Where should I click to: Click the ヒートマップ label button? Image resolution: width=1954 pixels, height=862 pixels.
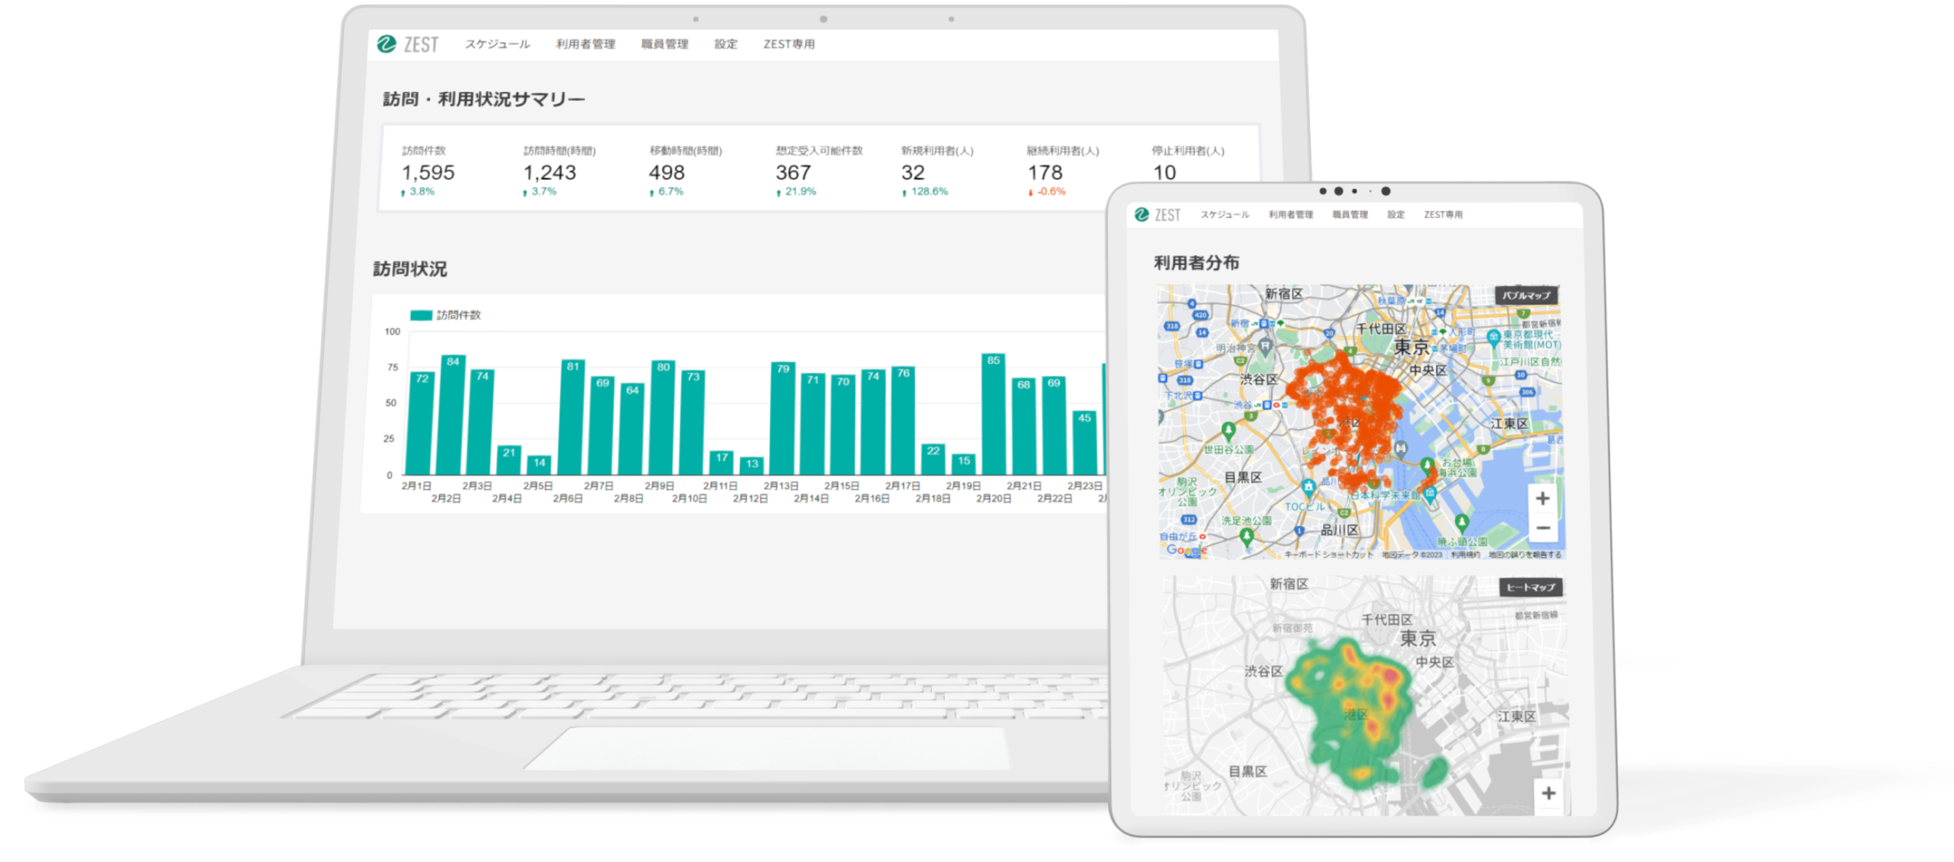tap(1530, 587)
